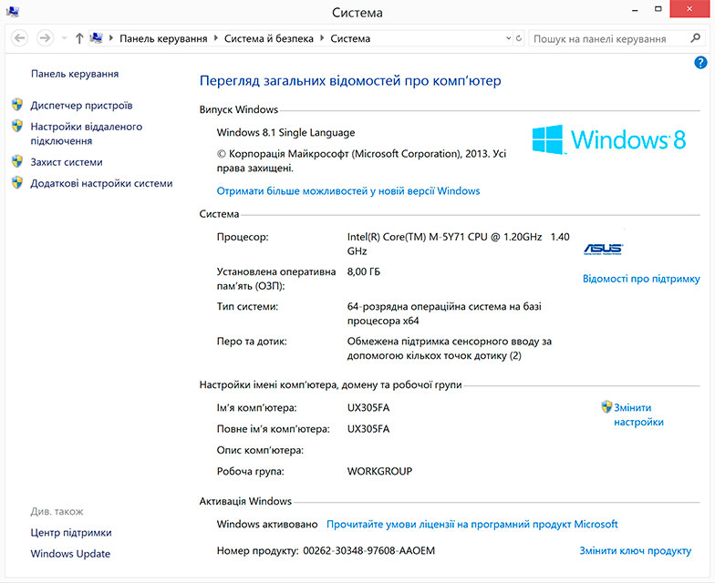The image size is (715, 583).
Task: Click shield icon beside Диспетчер пристроїв
Action: click(x=17, y=105)
